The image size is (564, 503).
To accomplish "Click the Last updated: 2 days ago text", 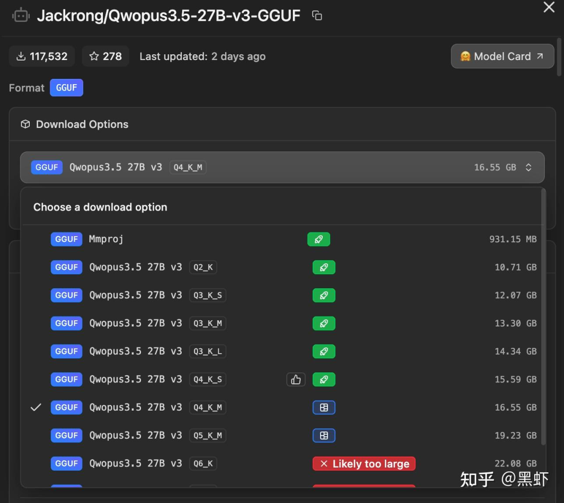I will click(203, 56).
